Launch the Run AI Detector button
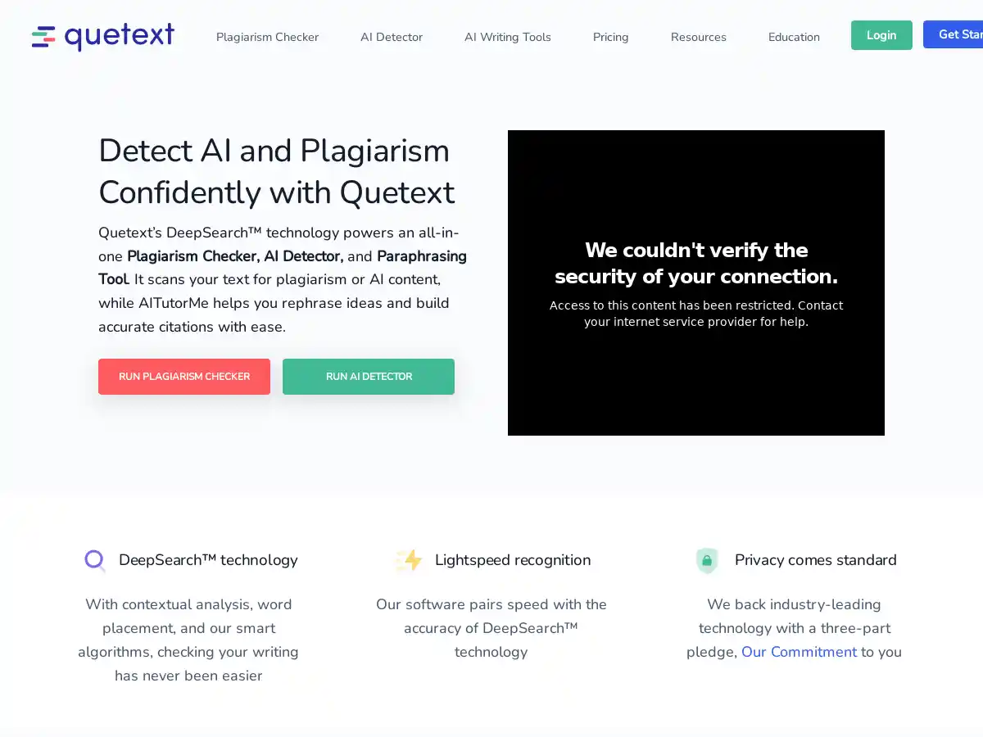This screenshot has height=737, width=983. [x=369, y=377]
